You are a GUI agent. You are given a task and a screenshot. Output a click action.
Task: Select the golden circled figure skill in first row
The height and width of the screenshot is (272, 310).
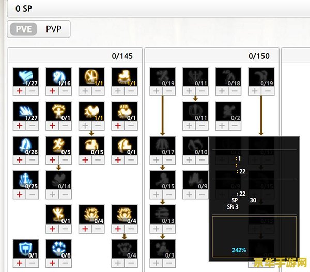(x=91, y=77)
